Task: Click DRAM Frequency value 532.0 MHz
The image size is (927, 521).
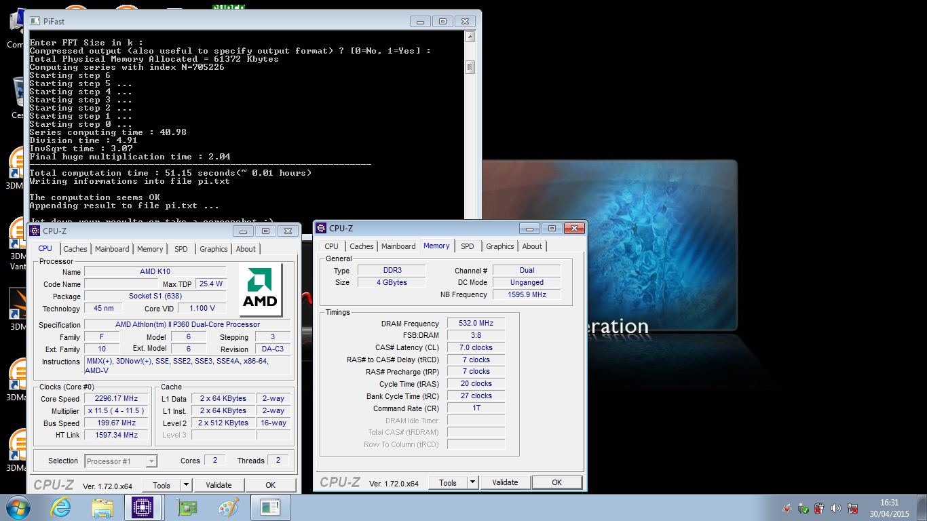Action: [x=476, y=324]
